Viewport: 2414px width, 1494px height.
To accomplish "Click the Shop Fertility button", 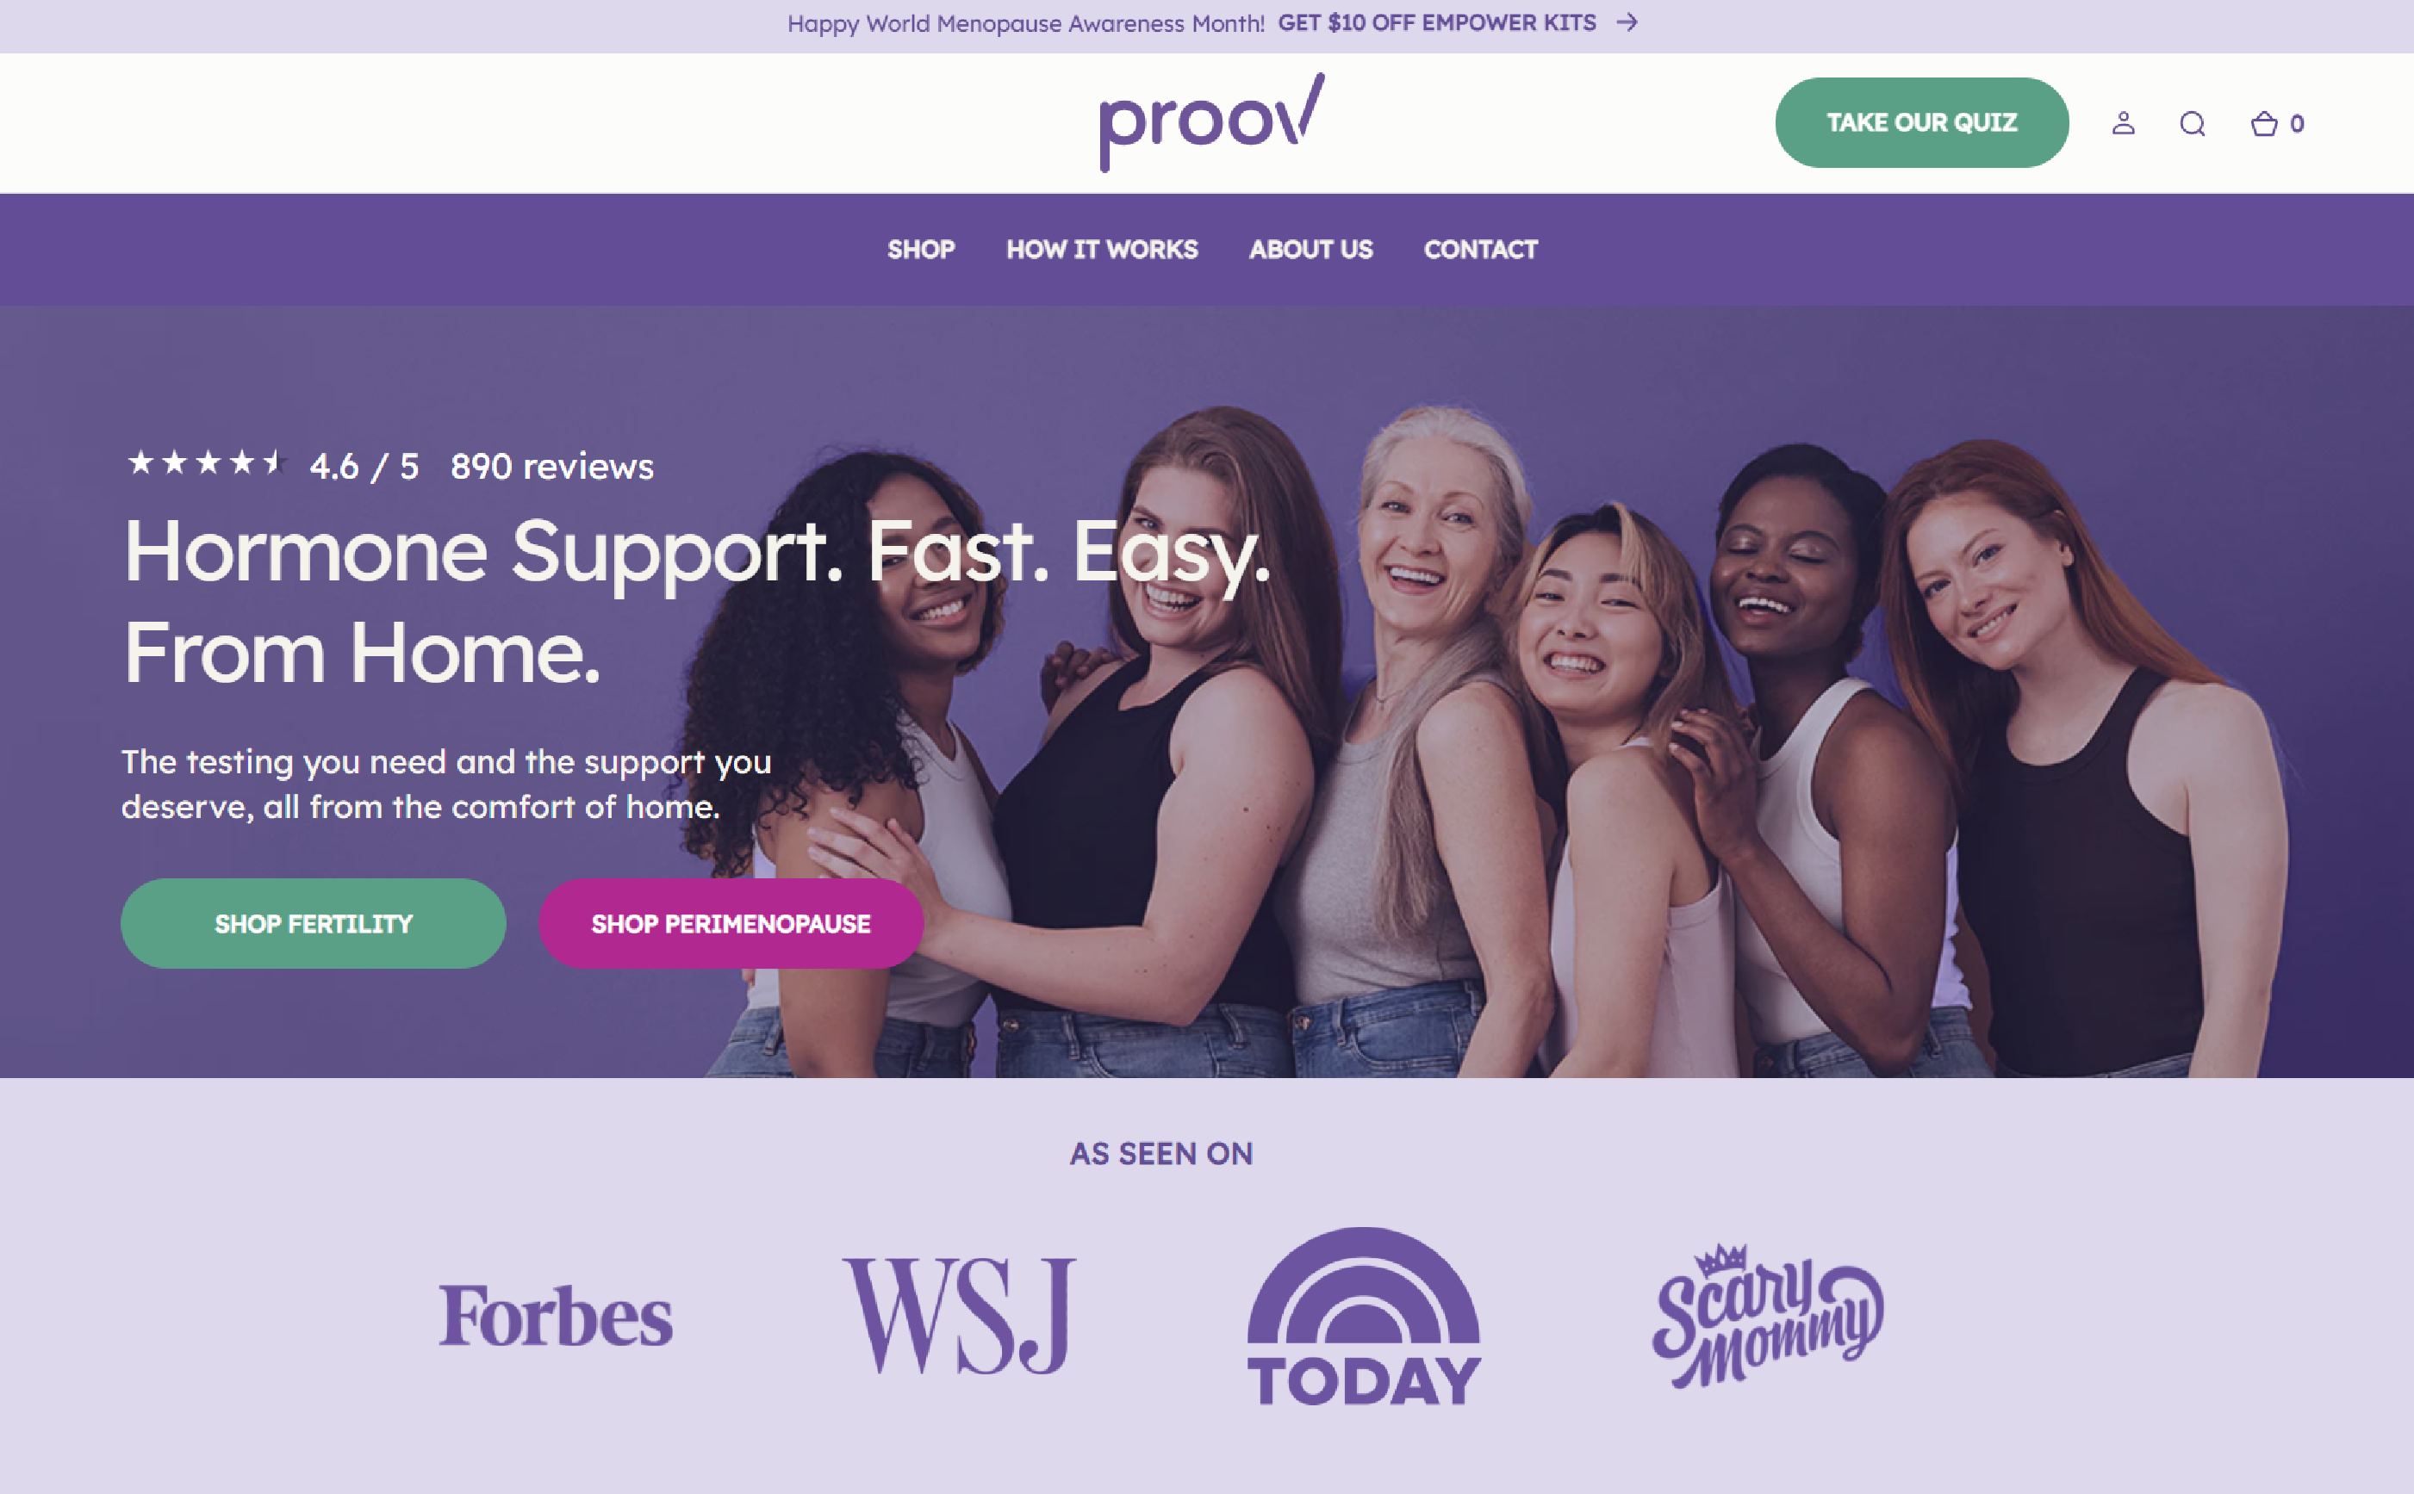I will coord(314,924).
